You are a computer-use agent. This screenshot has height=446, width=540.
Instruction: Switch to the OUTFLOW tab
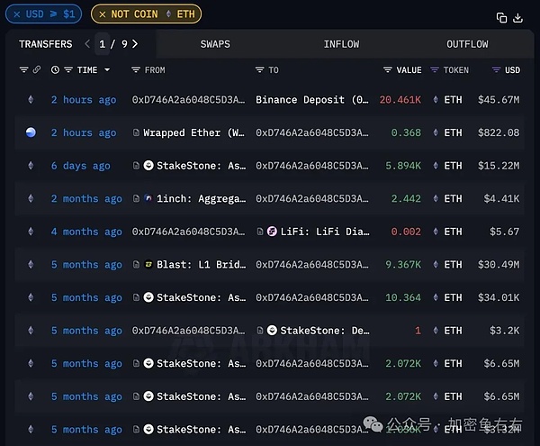[x=467, y=44]
